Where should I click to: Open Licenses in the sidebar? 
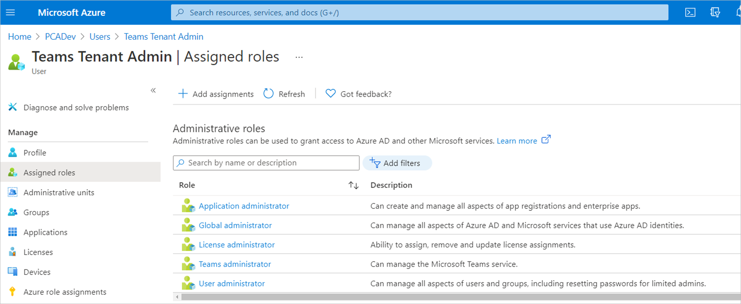click(x=38, y=252)
